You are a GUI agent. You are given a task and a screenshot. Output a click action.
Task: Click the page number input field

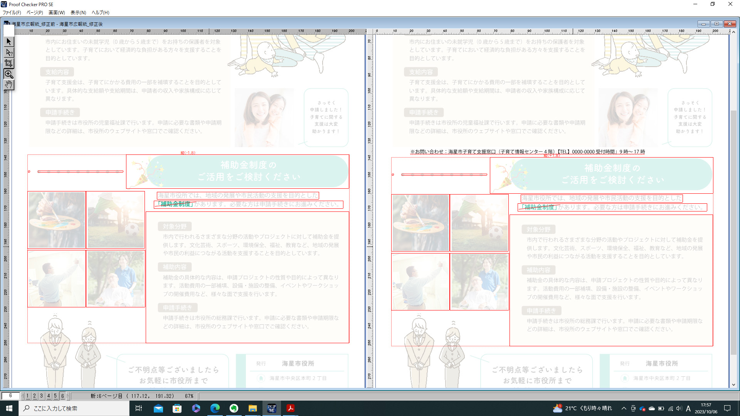pyautogui.click(x=10, y=396)
